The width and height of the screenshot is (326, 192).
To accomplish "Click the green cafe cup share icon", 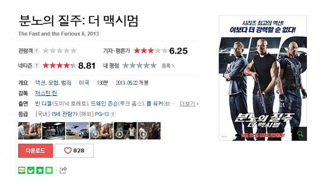I will [31, 170].
